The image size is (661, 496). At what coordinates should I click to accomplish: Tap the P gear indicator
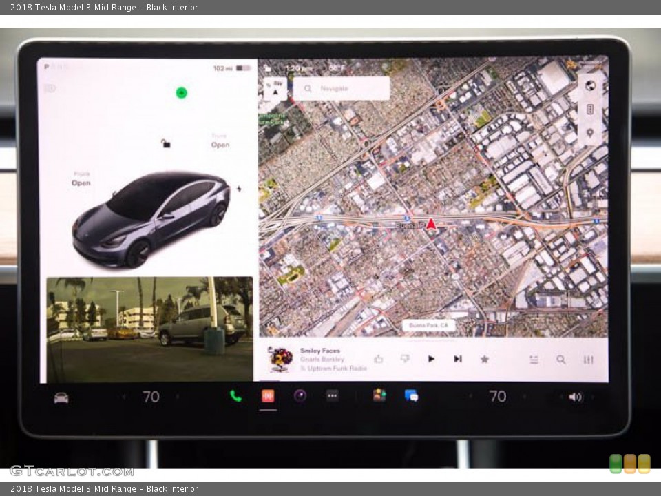pyautogui.click(x=46, y=67)
